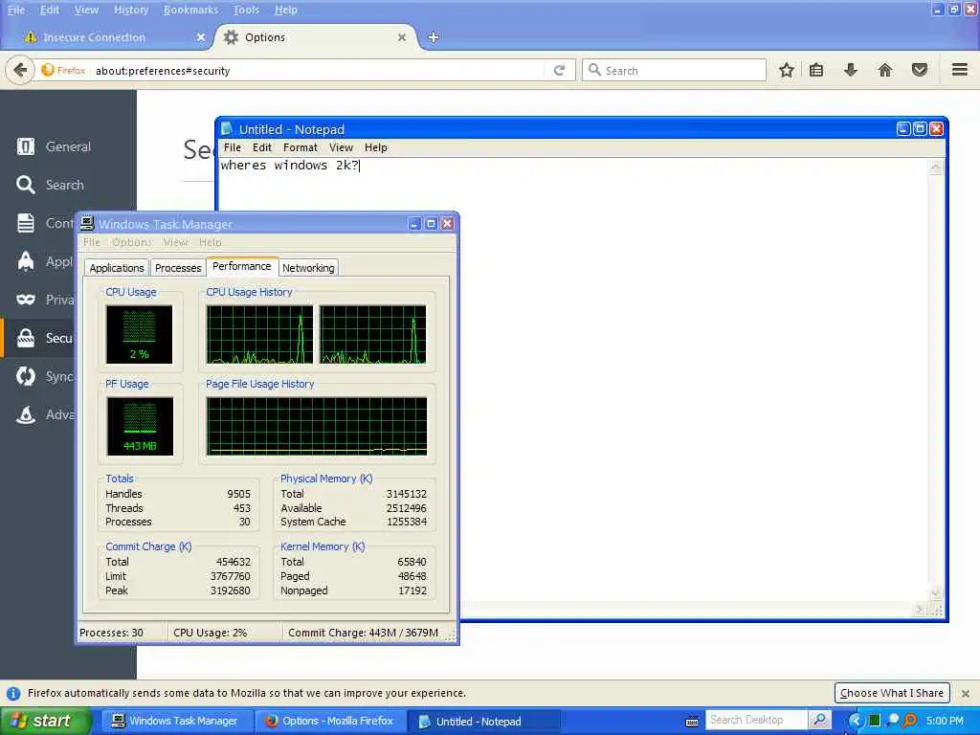Go to the Firefox home page icon
The height and width of the screenshot is (735, 980).
pos(884,70)
